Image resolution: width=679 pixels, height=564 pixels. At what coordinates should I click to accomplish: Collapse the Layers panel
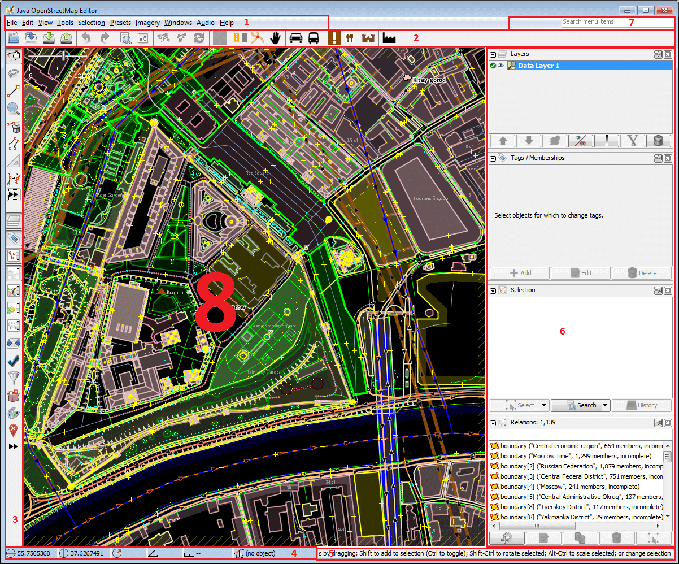coord(493,54)
